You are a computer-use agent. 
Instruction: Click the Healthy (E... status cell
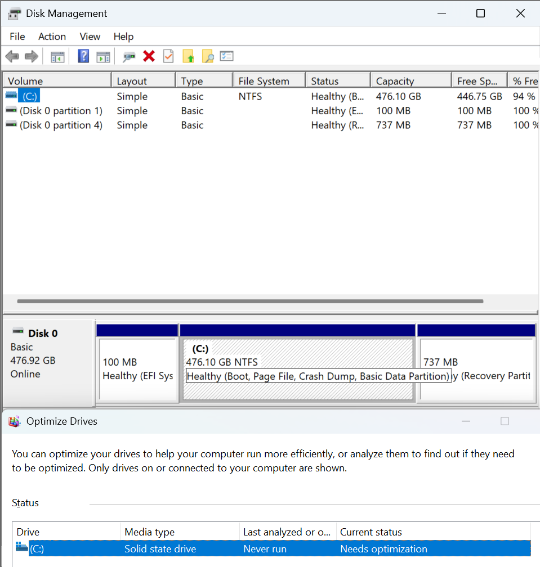(x=337, y=111)
